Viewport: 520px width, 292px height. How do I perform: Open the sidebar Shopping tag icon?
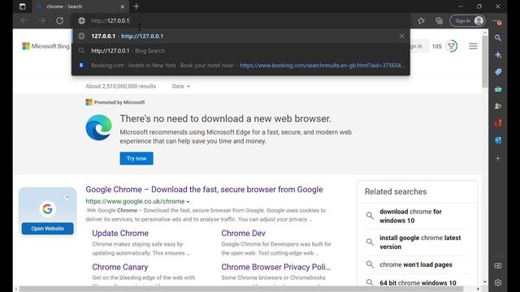498,72
